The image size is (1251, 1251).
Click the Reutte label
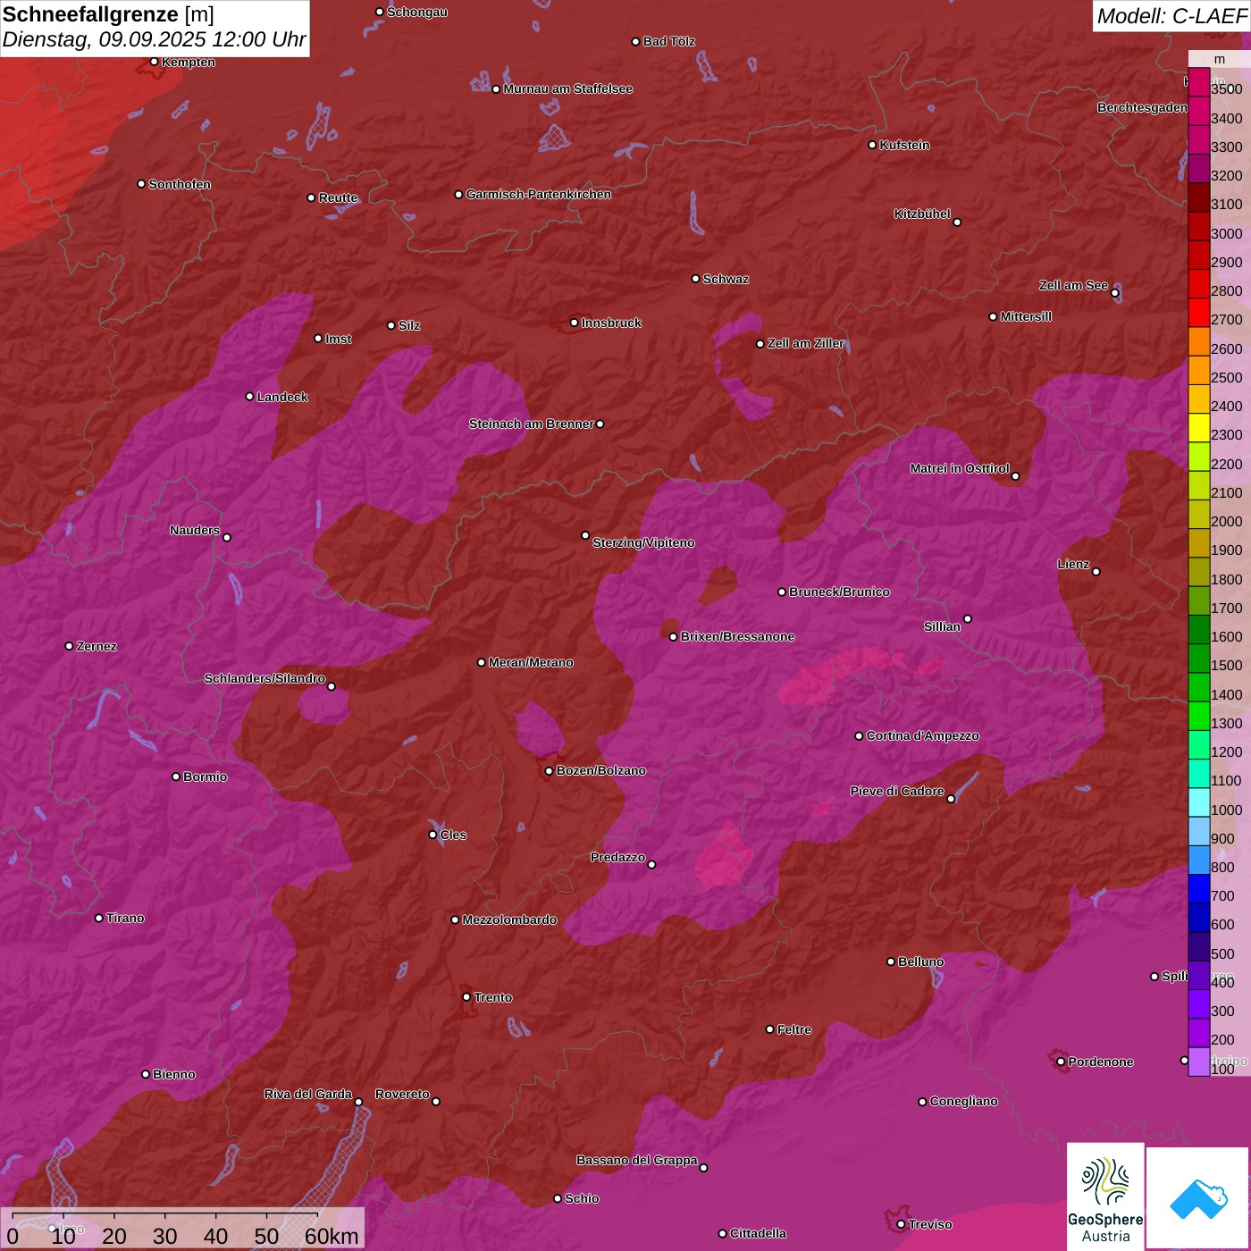point(339,197)
